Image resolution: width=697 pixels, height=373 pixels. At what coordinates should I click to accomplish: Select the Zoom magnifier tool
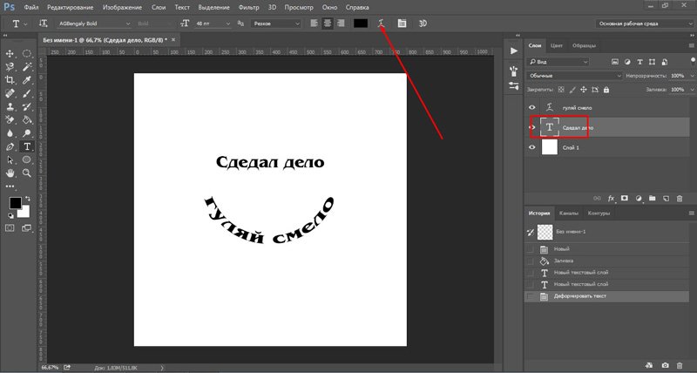pyautogui.click(x=27, y=174)
